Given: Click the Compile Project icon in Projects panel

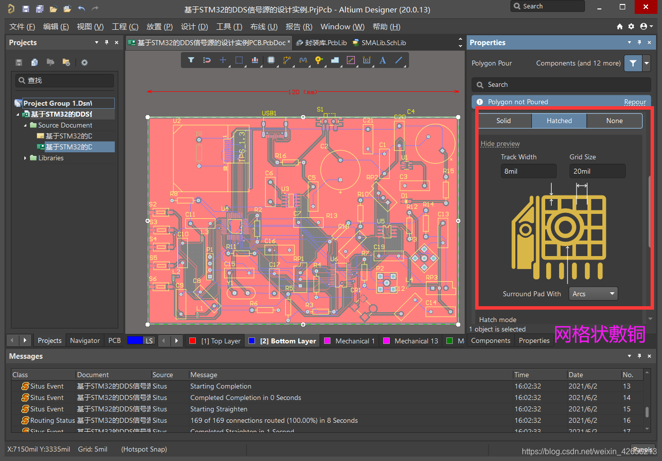Looking at the screenshot, I should click(50, 62).
